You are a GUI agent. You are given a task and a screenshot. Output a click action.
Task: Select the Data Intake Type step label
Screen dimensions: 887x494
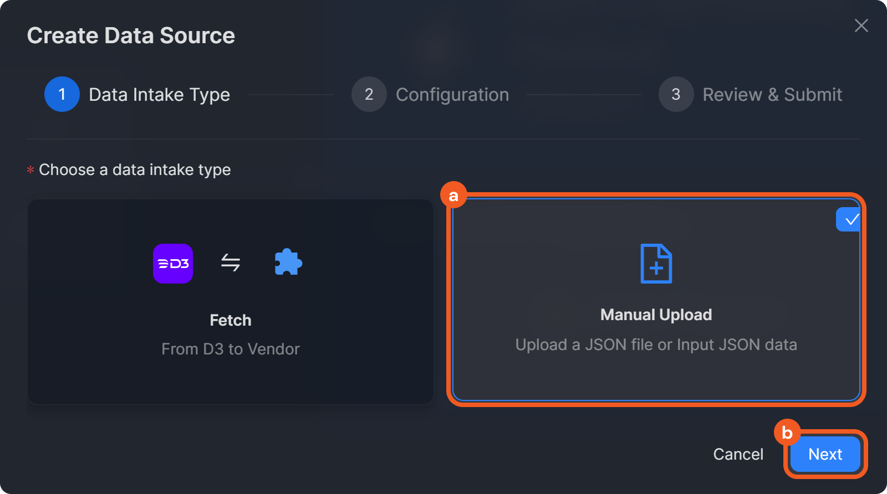tap(159, 95)
